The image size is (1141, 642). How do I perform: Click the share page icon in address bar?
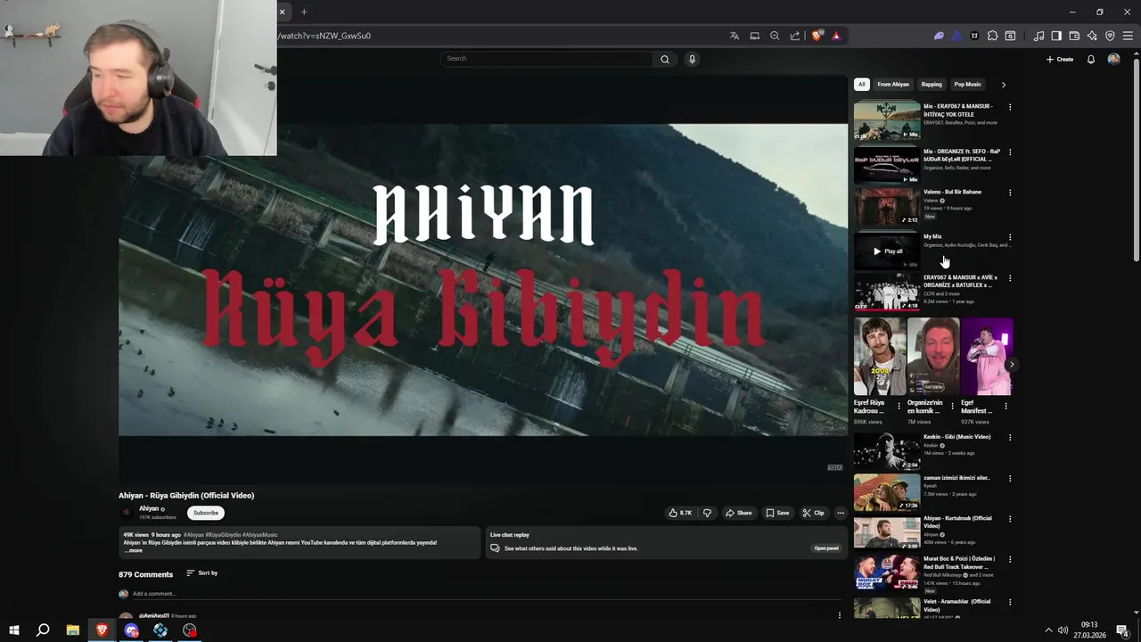(795, 36)
